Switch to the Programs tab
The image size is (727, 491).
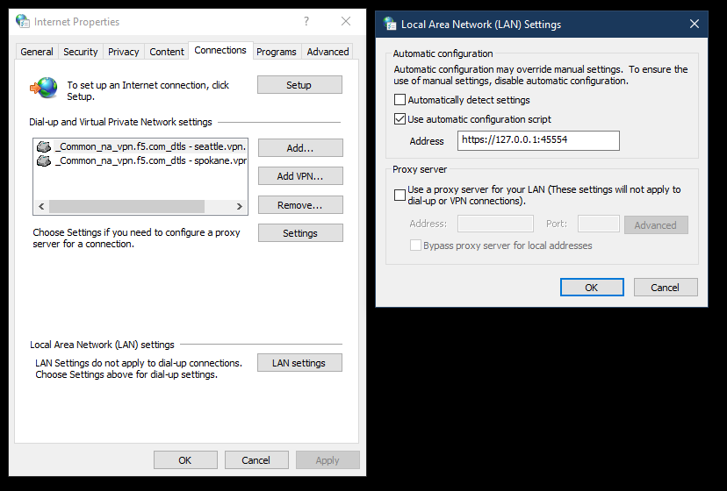277,52
